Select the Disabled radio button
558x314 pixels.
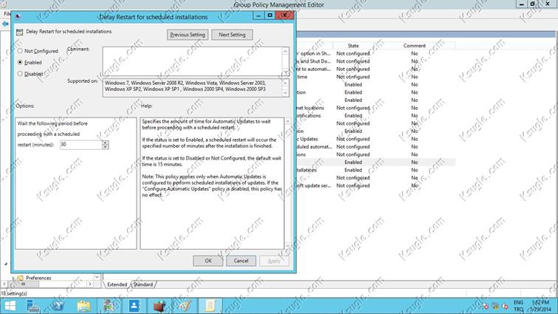coord(20,74)
